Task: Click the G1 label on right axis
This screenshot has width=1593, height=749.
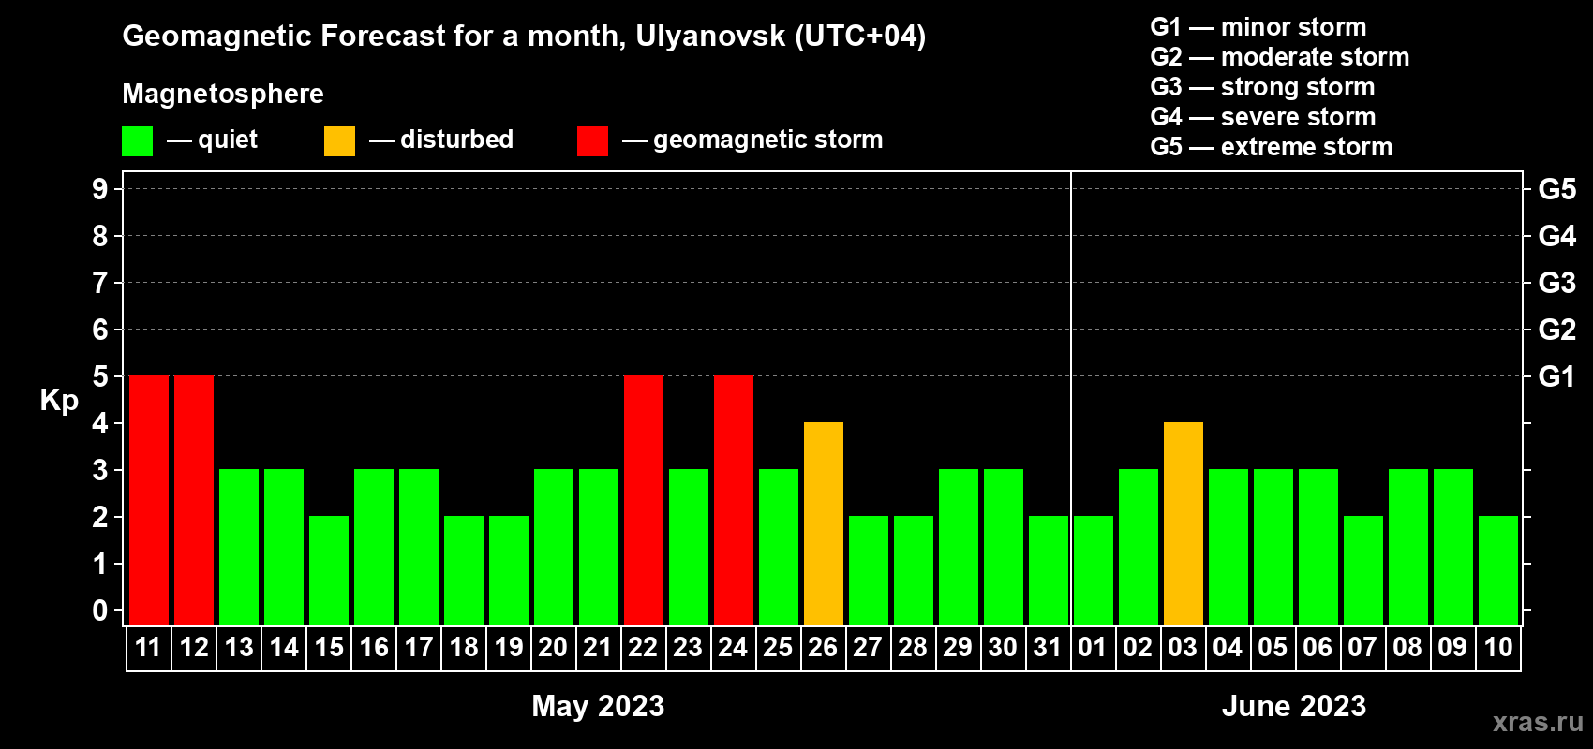Action: tap(1556, 376)
